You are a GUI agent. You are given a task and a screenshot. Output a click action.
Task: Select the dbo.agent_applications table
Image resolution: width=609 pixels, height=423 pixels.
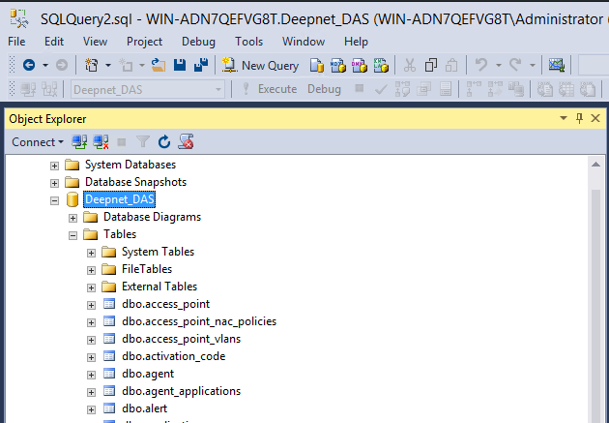coord(181,391)
